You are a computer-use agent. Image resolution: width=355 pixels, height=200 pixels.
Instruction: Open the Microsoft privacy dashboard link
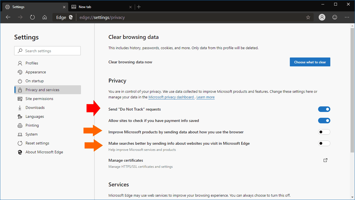[x=171, y=97]
